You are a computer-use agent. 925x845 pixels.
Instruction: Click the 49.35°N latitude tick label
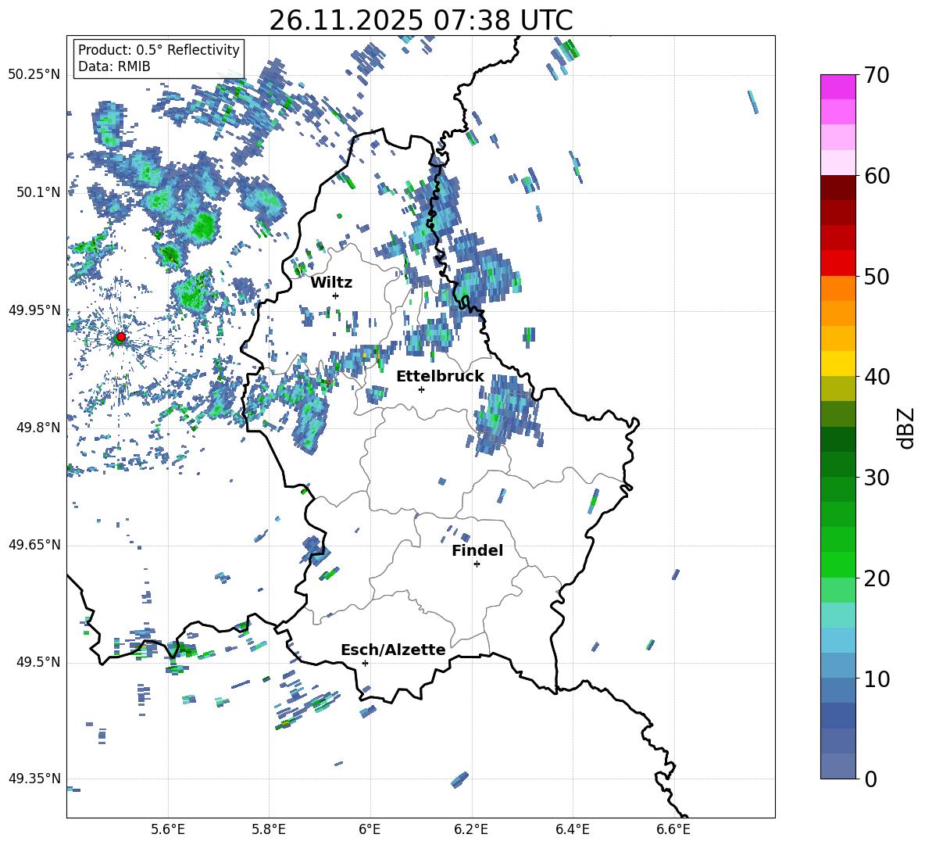point(34,779)
